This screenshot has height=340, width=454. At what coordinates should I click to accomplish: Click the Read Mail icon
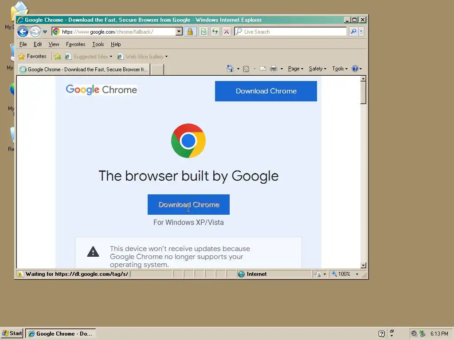[x=263, y=69]
